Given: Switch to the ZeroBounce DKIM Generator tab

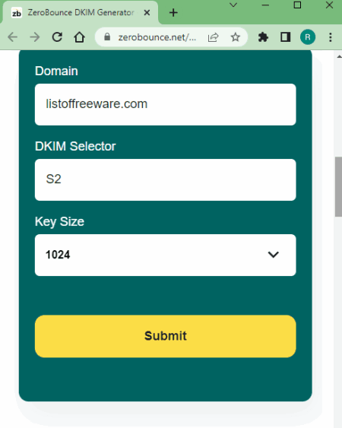Looking at the screenshot, I should pyautogui.click(x=81, y=13).
